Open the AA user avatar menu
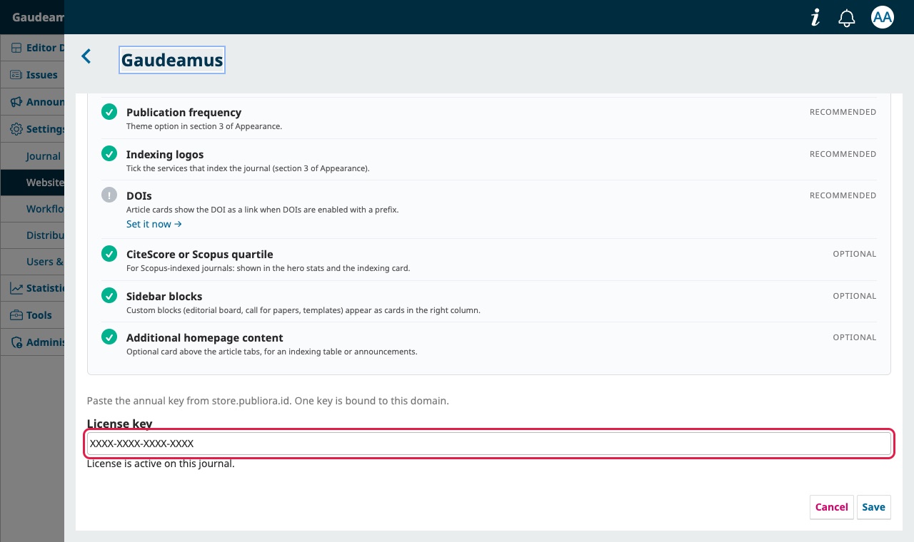914x542 pixels. click(x=883, y=17)
